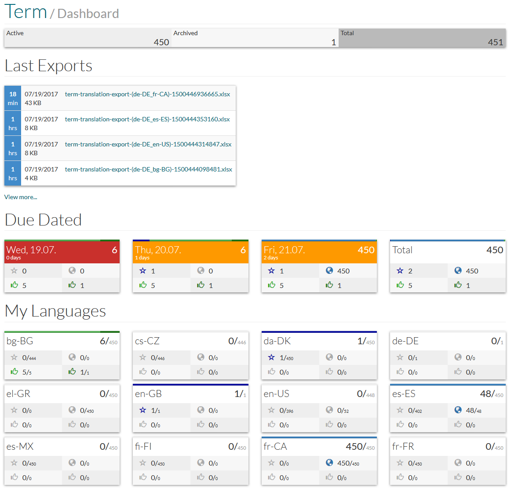Viewport: 511px width, 488px height.
Task: Click the star icon in the fr-FR card
Action: pos(400,463)
